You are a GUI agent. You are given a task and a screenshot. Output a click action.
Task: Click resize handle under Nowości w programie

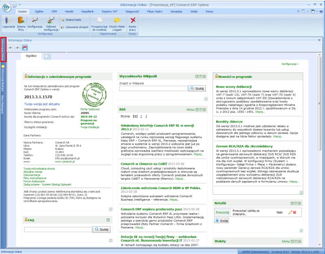tap(301, 193)
